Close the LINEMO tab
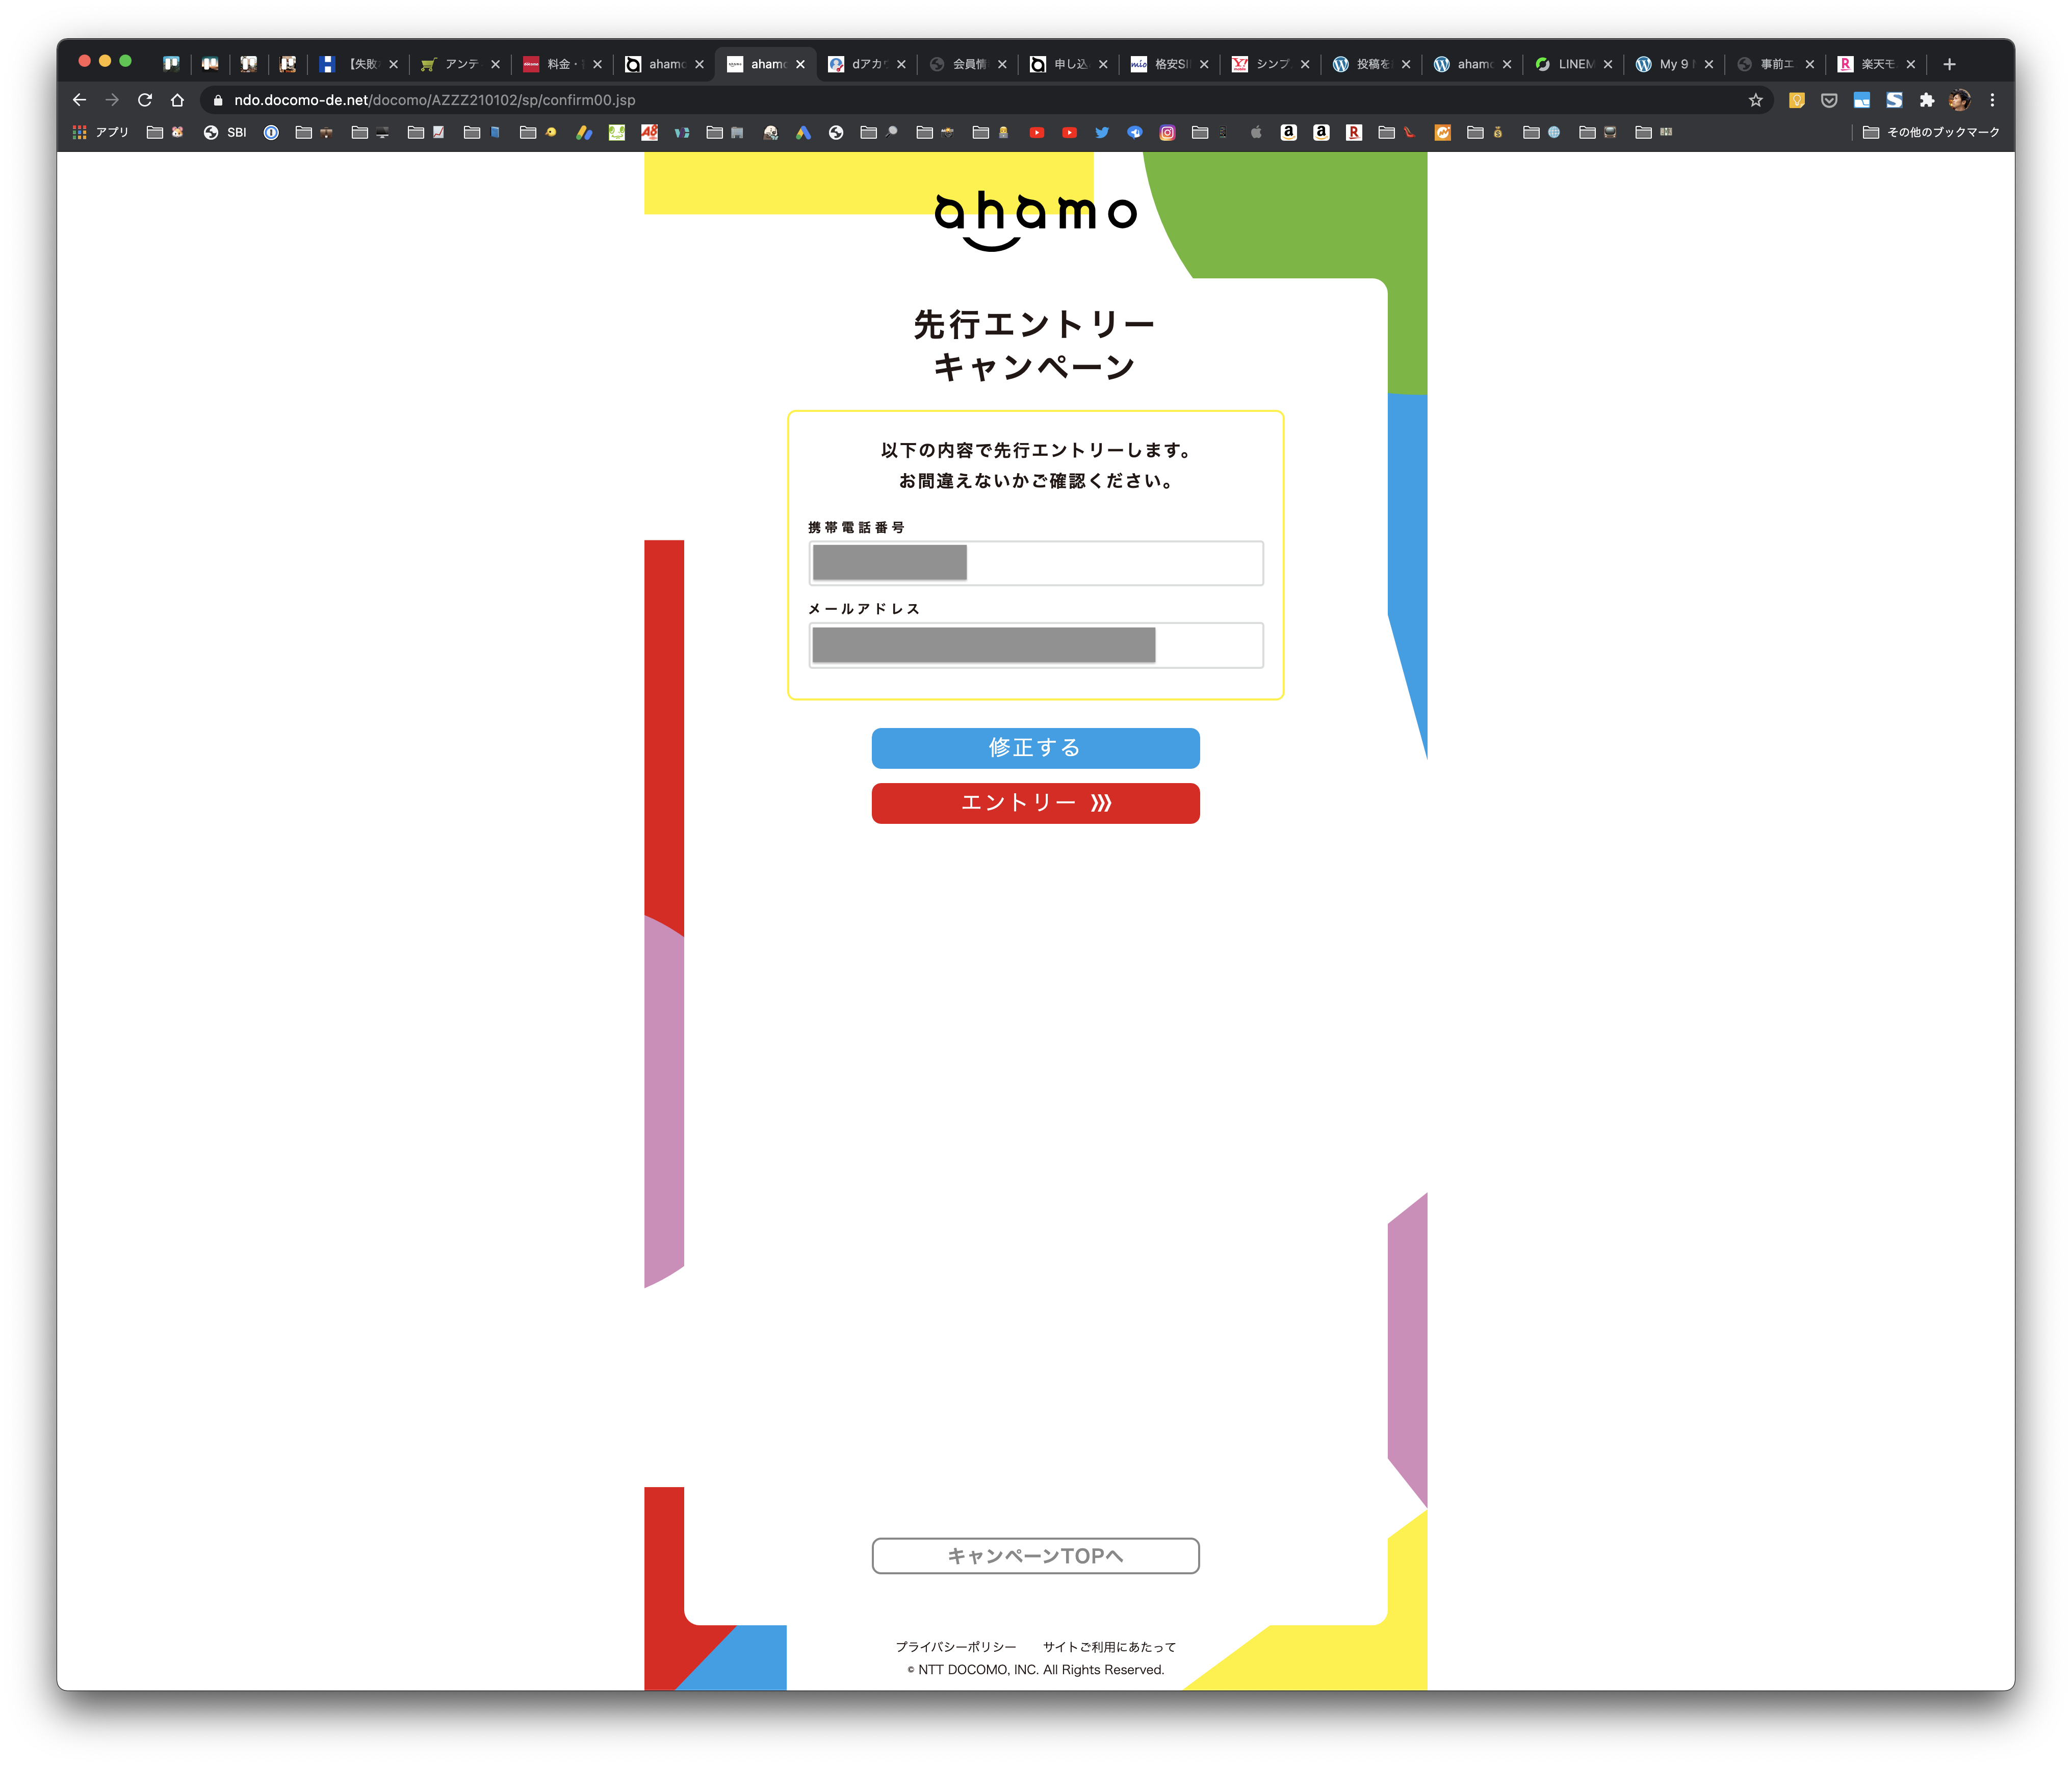 [x=1607, y=64]
